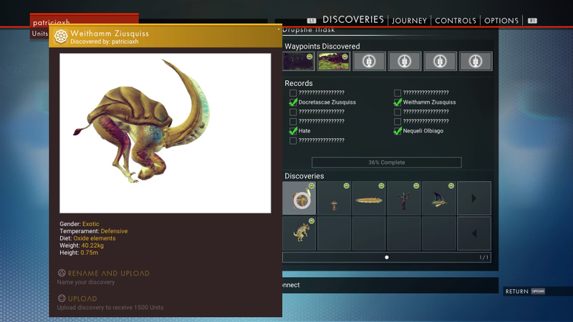Image resolution: width=573 pixels, height=322 pixels.
Task: Click the species emblem icon beside Weithamm Ziusquiss title
Action: tap(61, 36)
